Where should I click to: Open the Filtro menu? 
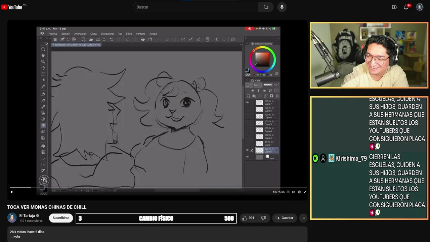click(x=129, y=34)
